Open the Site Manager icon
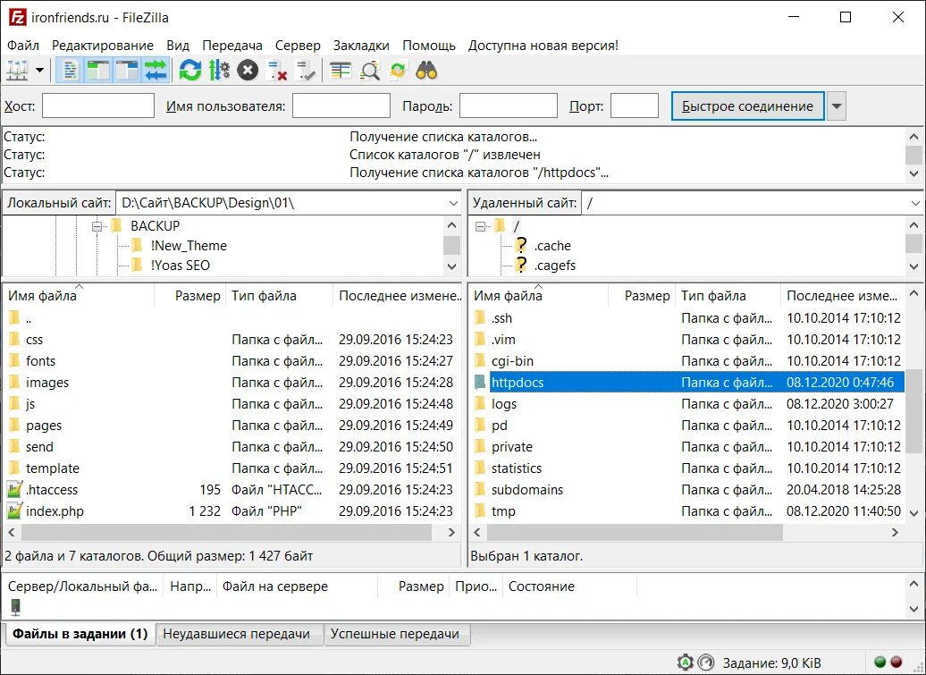Viewport: 926px width, 675px height. (17, 71)
